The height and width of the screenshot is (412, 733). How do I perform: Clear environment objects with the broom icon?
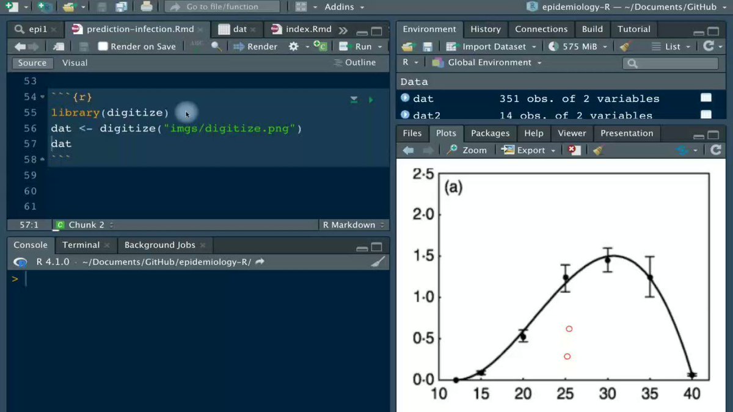625,46
